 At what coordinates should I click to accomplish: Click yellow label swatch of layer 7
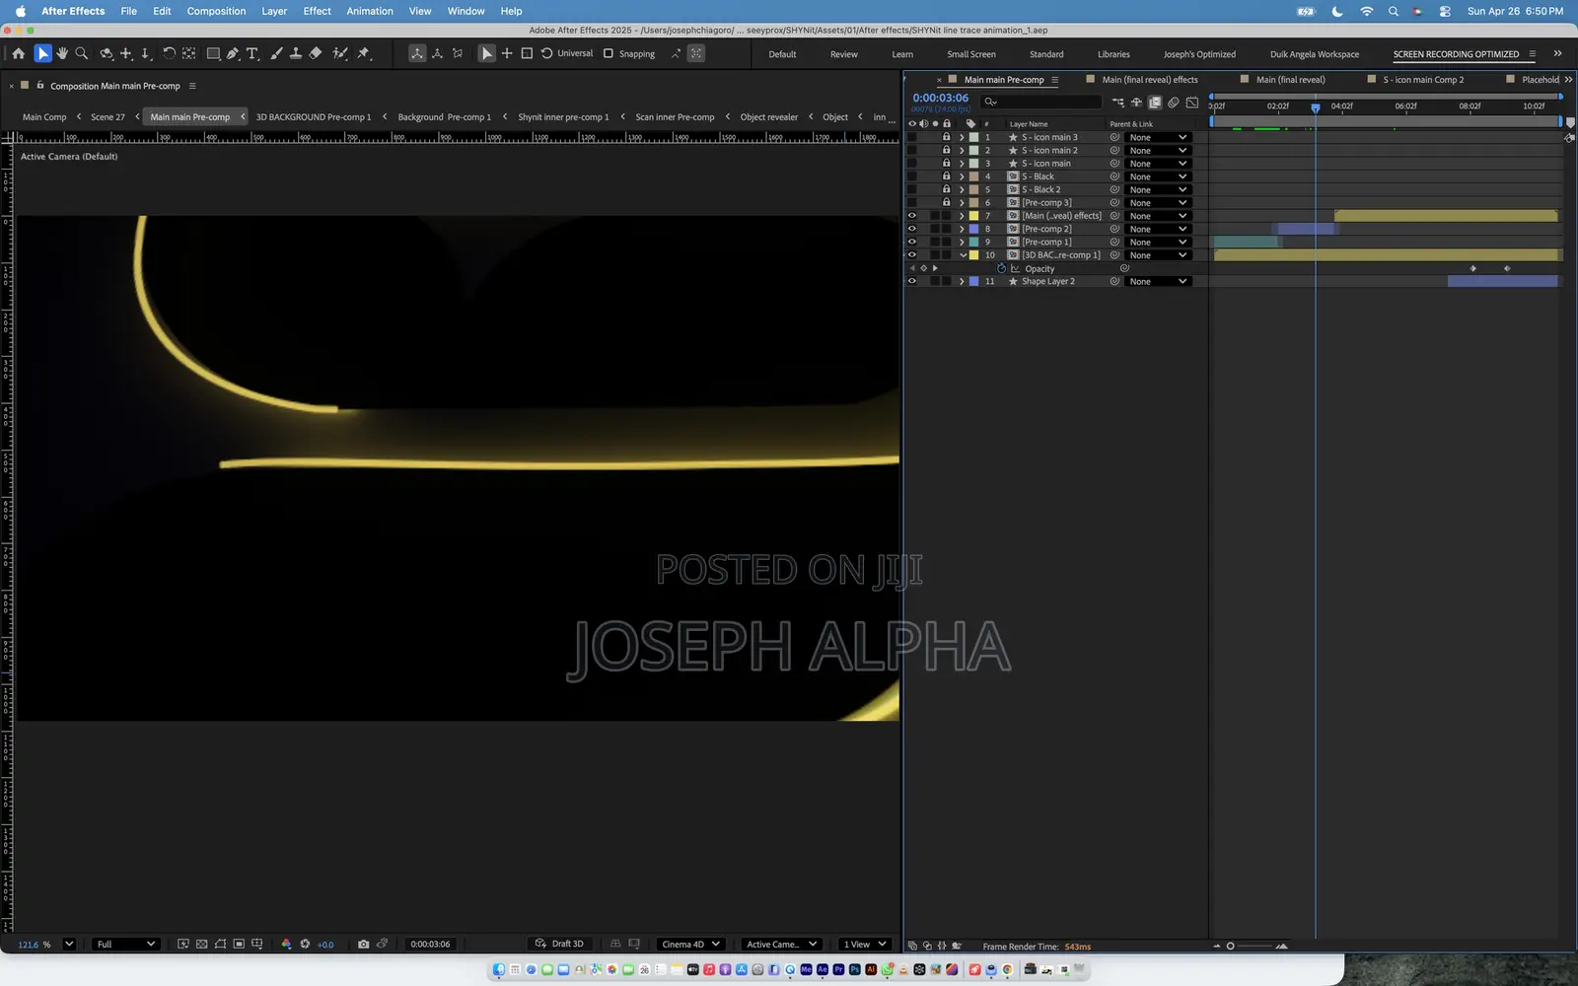(x=973, y=216)
